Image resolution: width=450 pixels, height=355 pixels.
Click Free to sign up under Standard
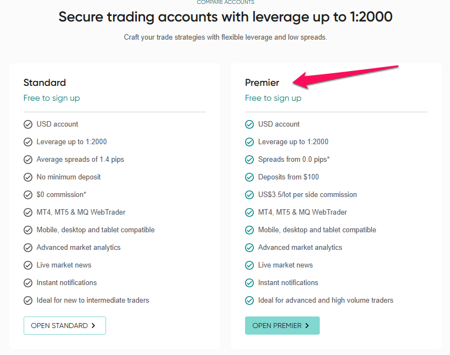coord(52,98)
